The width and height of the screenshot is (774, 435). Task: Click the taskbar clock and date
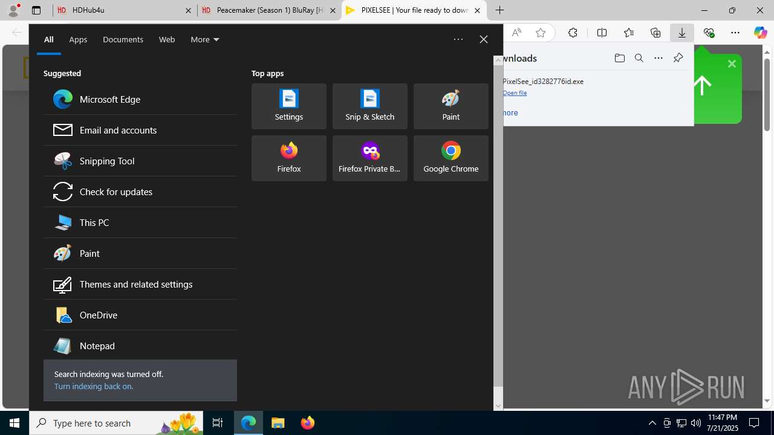click(x=723, y=423)
